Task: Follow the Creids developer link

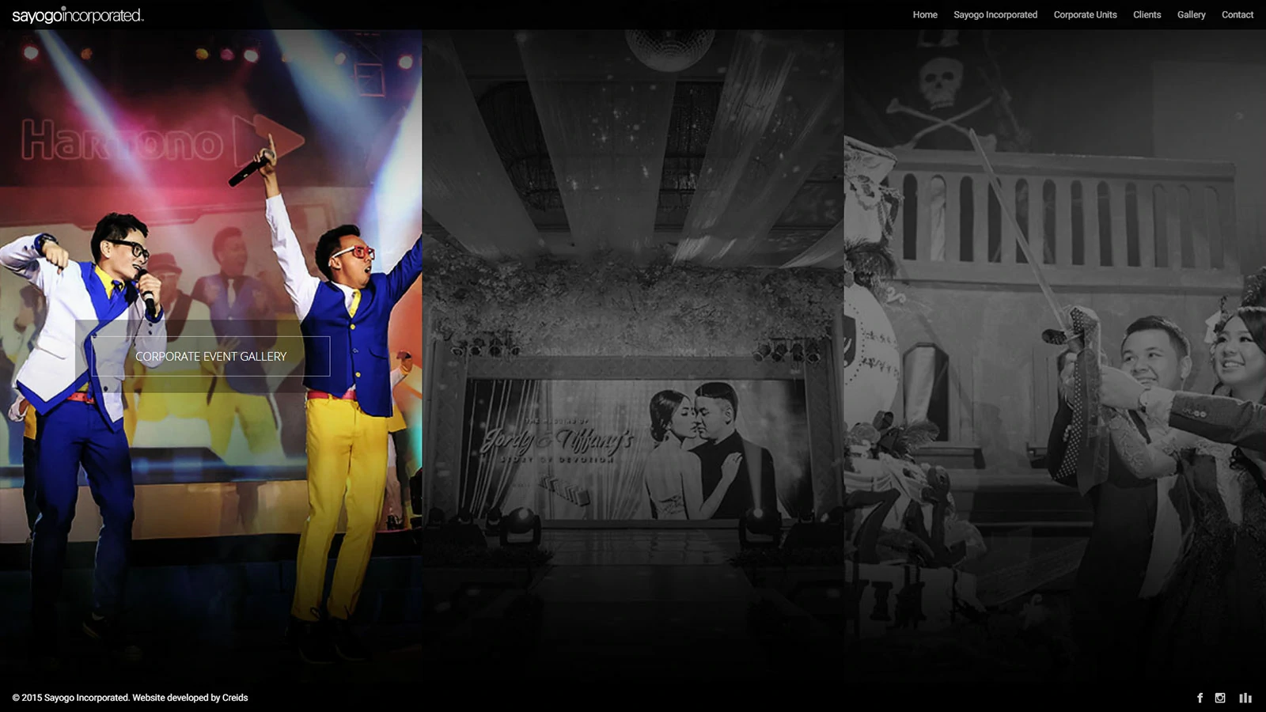Action: [x=235, y=698]
